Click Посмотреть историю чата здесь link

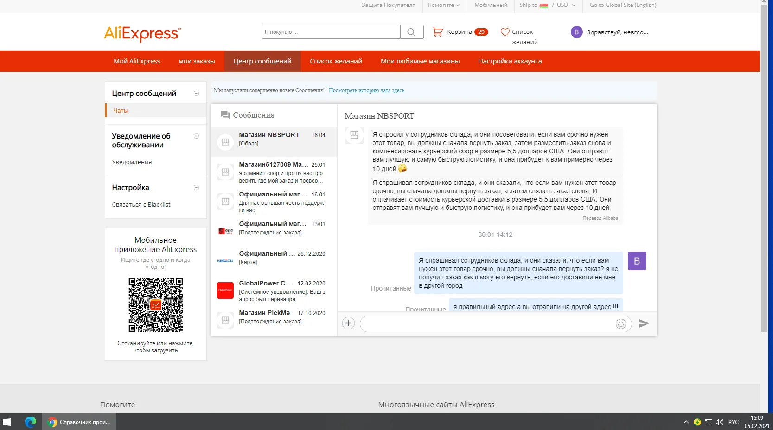pyautogui.click(x=366, y=90)
